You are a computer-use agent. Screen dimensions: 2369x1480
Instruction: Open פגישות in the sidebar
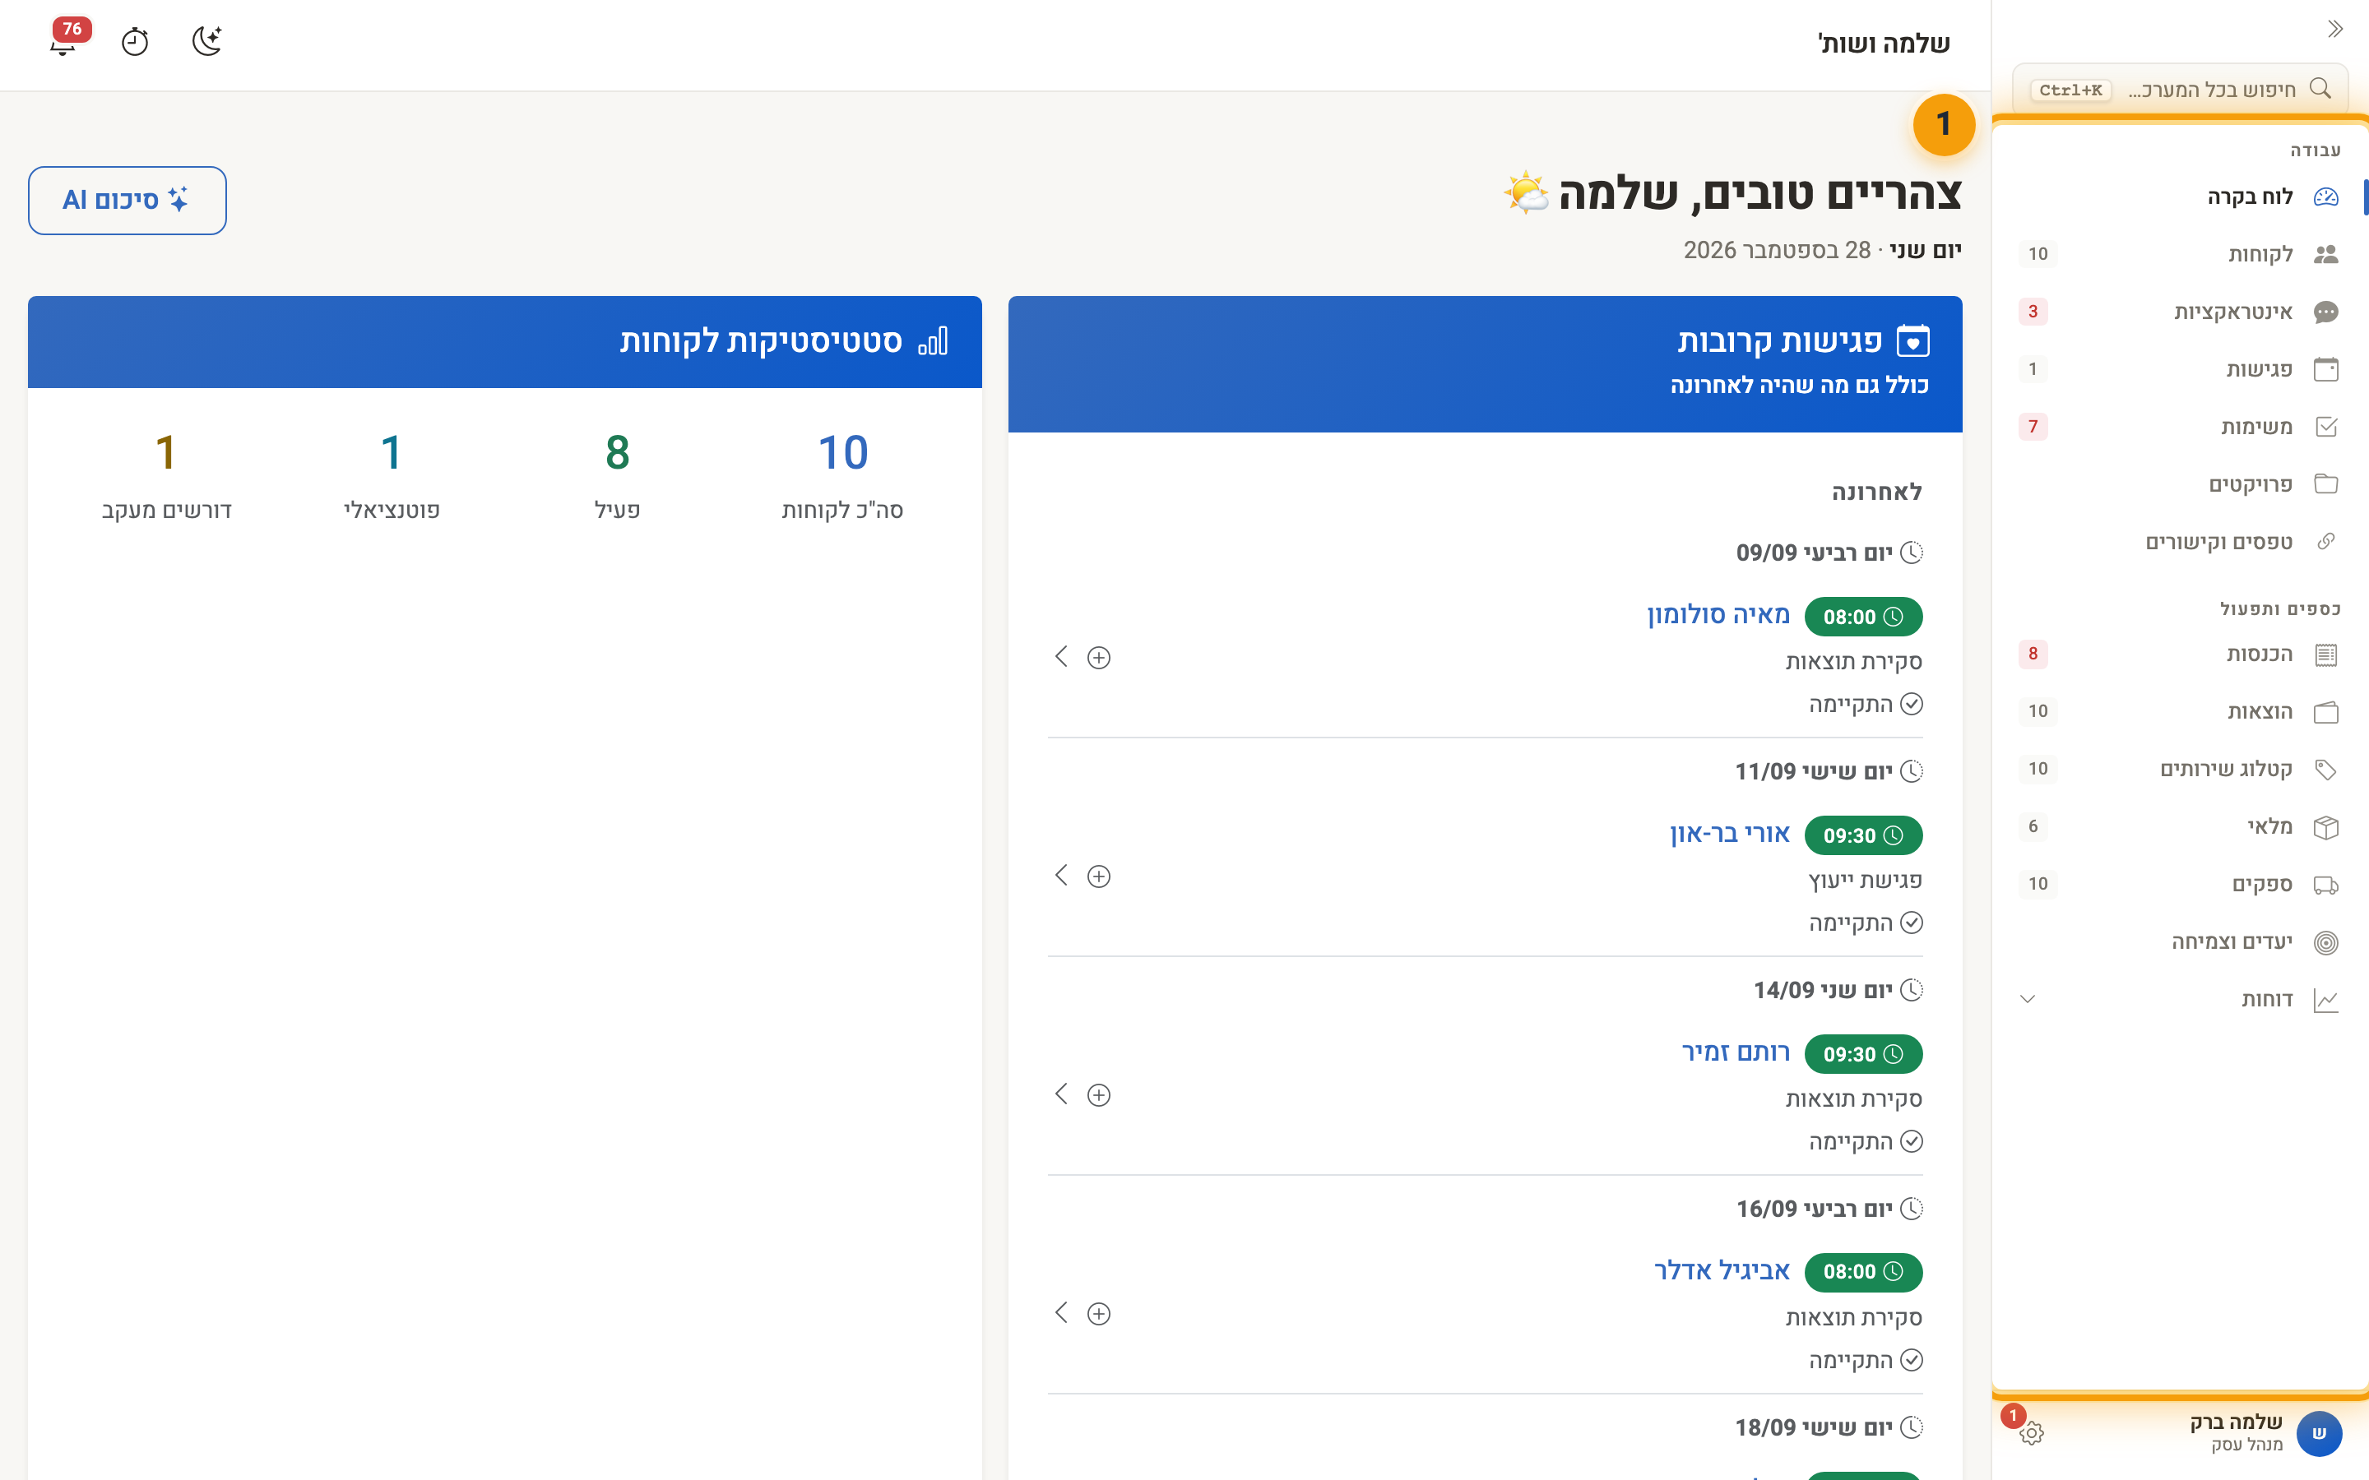[x=2179, y=369]
